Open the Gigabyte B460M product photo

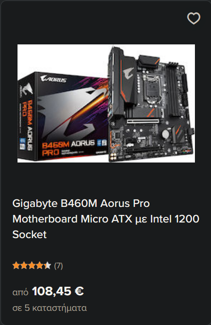tap(106, 103)
